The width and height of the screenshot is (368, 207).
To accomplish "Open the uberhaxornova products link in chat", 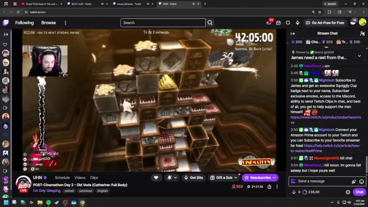I will [326, 120].
